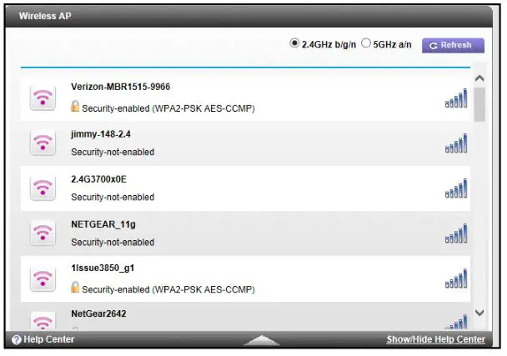Click the Wi-Fi icon for NETGEAR_11g

[43, 233]
